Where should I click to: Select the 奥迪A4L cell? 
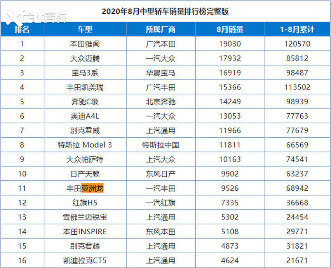tap(85, 116)
